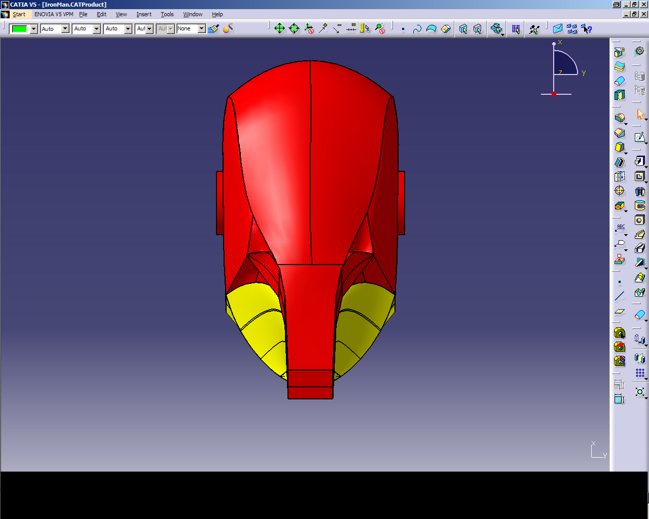This screenshot has width=649, height=519.
Task: Click the Chamfer icon
Action: pos(619,133)
